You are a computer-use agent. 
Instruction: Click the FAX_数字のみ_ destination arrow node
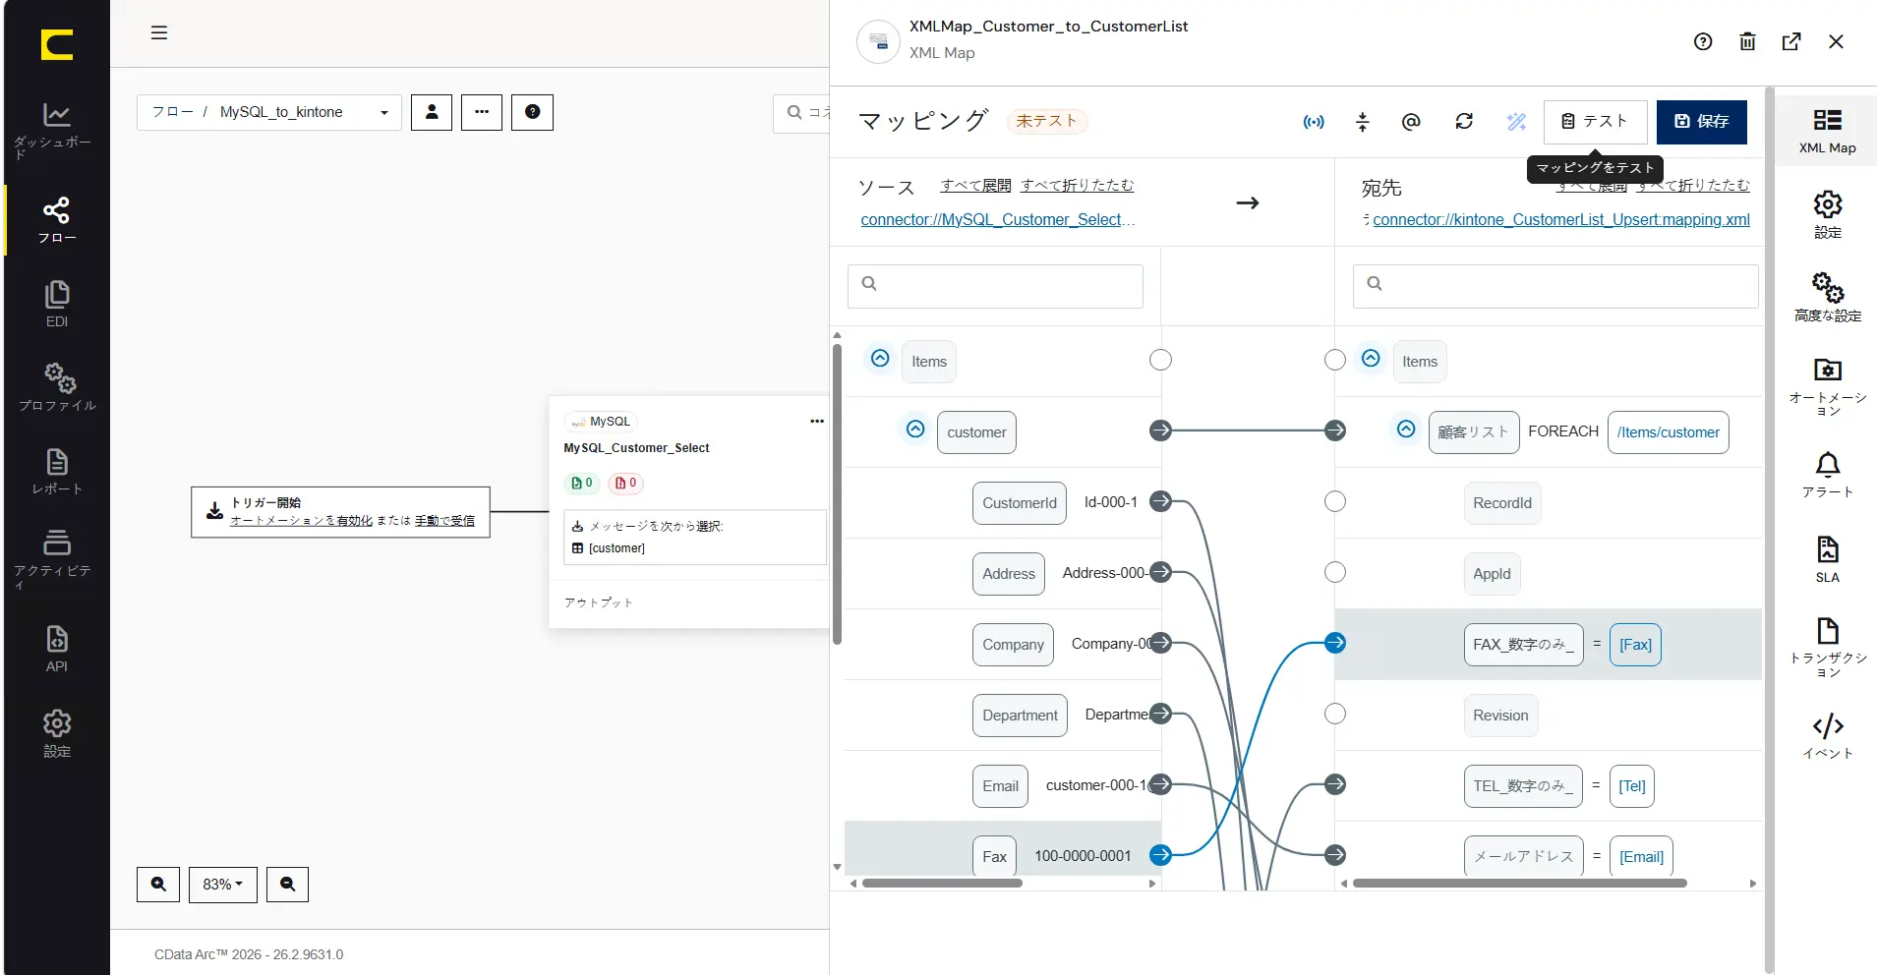(x=1335, y=643)
